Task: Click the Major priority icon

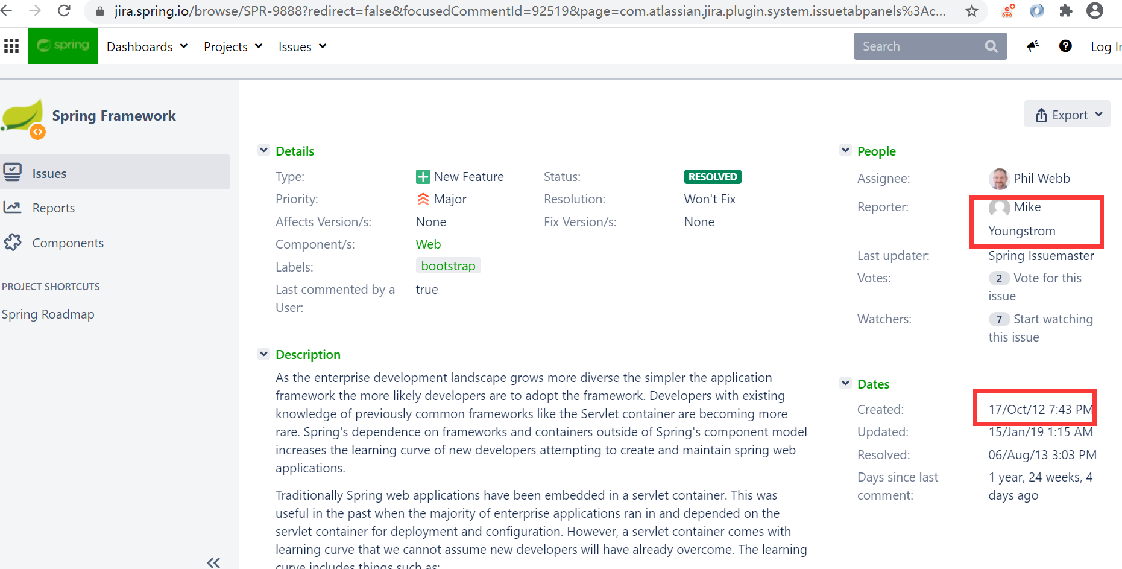Action: (423, 199)
